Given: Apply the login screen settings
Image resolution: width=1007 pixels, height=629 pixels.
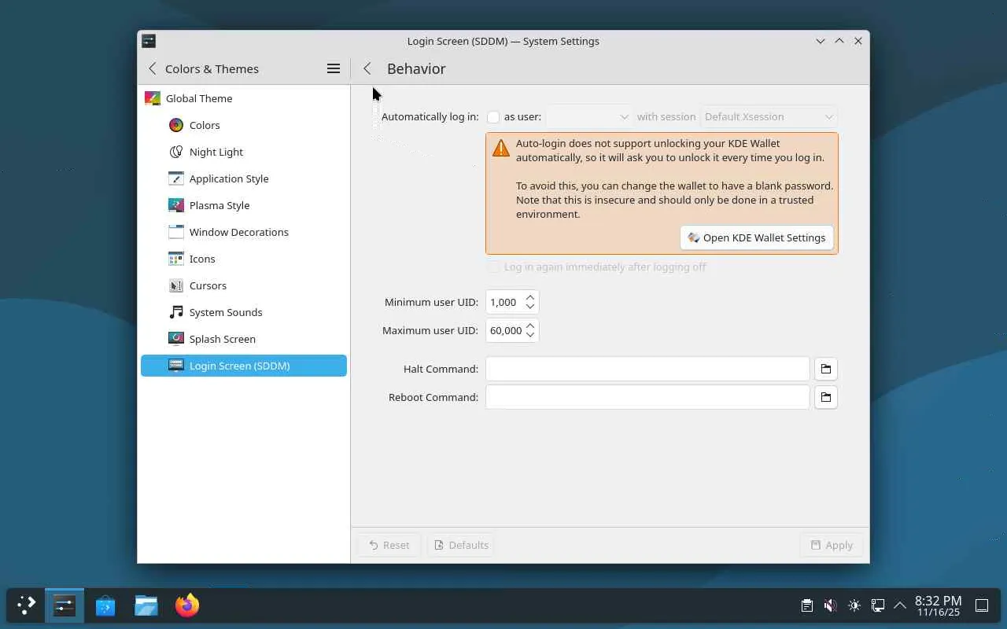Looking at the screenshot, I should click(832, 545).
